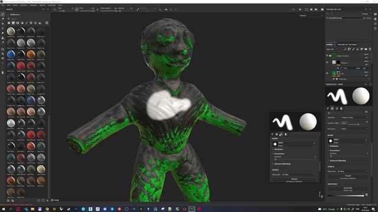This screenshot has width=378, height=212.
Task: Filter assets by Environments
Action: click(40, 23)
